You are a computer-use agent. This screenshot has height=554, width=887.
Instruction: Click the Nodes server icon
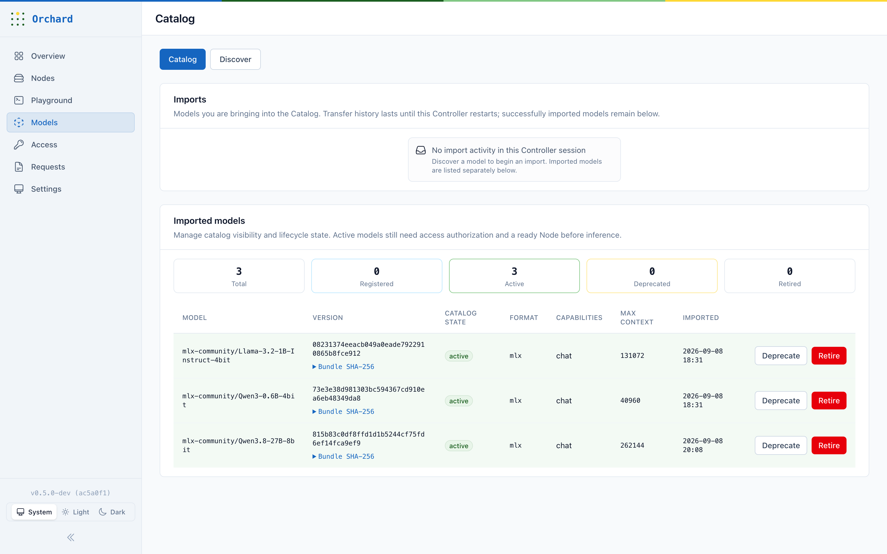click(x=19, y=78)
